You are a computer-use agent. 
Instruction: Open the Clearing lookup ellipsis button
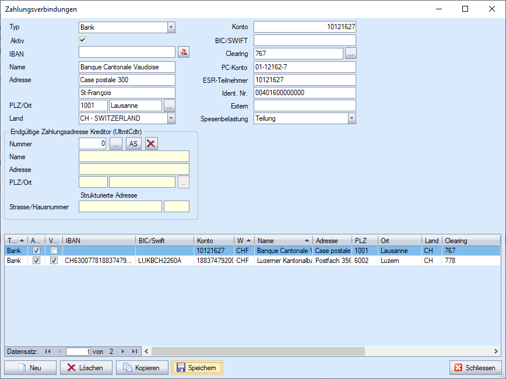tap(350, 53)
